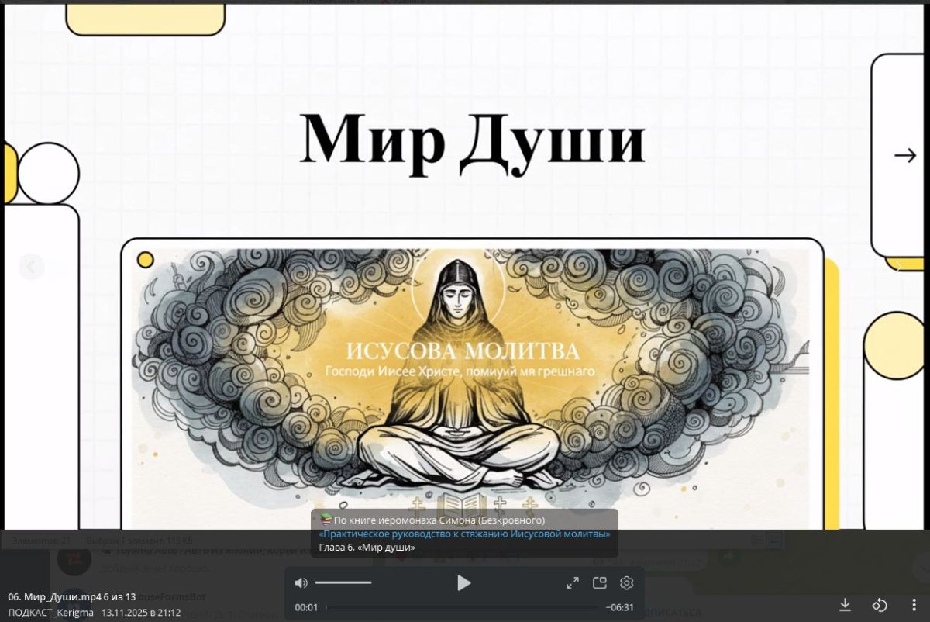930x622 pixels.
Task: Open the «Практическое руководство к стяжанию Иисусовой молитвы» link
Action: (x=464, y=534)
